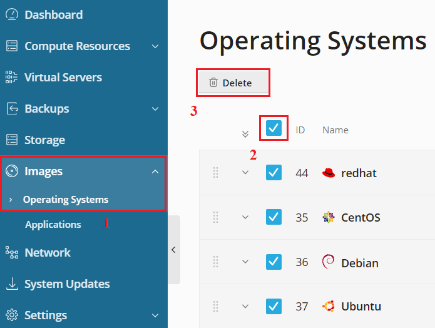
Task: Click the Ubuntu logo icon
Action: coord(328,306)
